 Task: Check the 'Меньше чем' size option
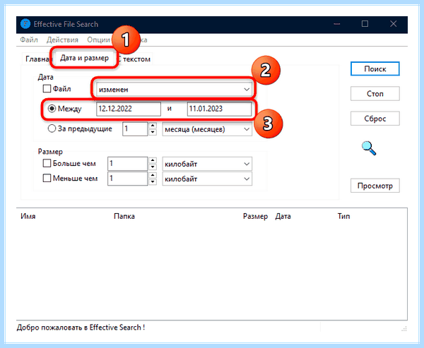click(47, 178)
